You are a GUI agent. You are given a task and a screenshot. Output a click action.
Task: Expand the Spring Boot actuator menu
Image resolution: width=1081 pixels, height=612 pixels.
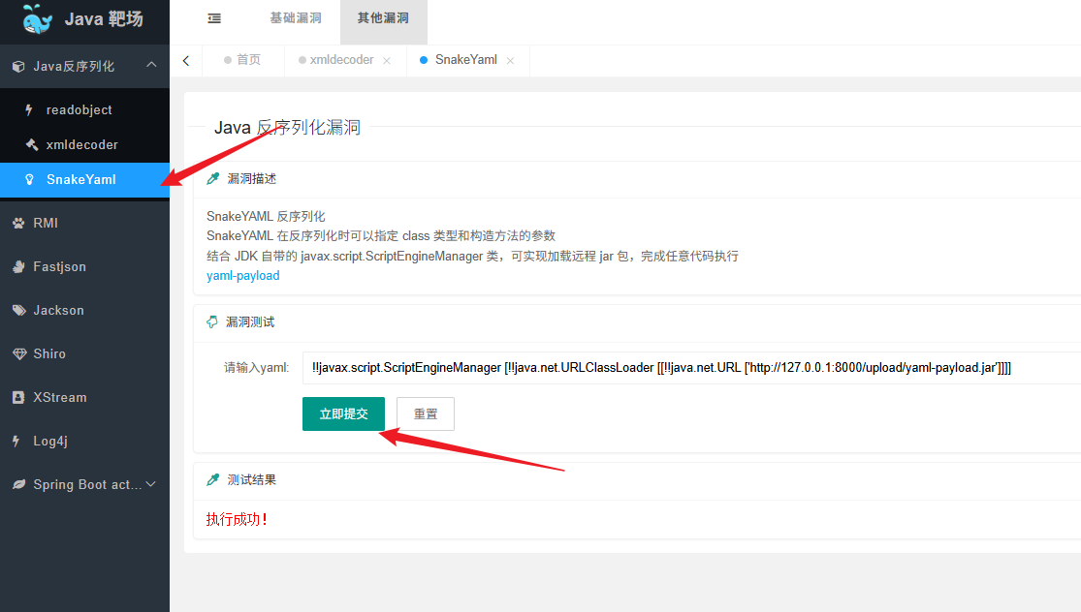point(84,484)
